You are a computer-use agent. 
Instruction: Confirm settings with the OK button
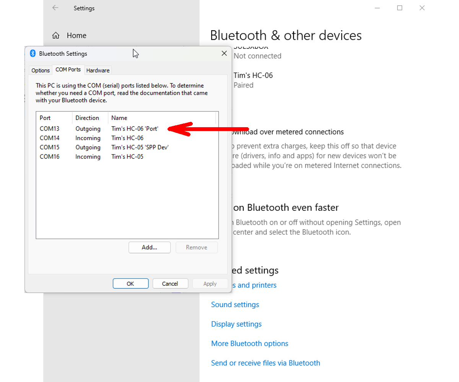point(130,283)
